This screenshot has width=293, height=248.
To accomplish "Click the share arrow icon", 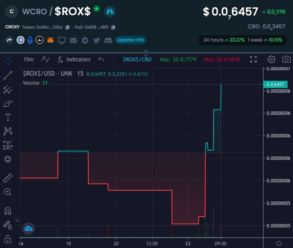I will pyautogui.click(x=9, y=40).
